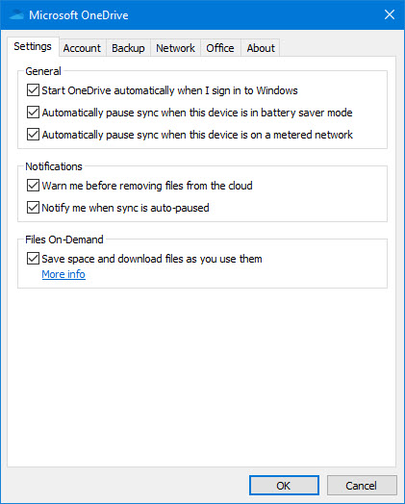Confirm changes with the OK button

(x=284, y=486)
